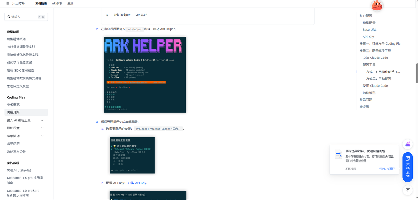The image size is (418, 200).
Task: Jump to 切换模型 in outline
Action: click(x=369, y=93)
